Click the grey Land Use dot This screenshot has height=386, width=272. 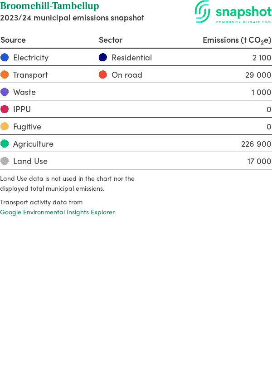click(x=5, y=161)
